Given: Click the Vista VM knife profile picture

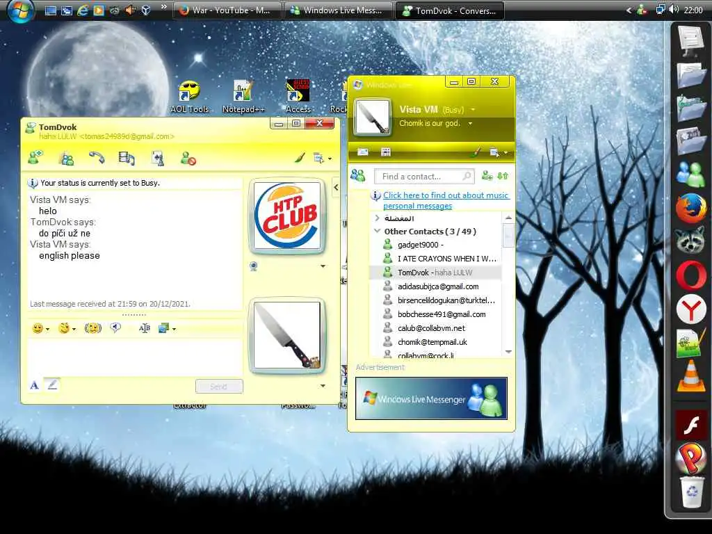Looking at the screenshot, I should 373,118.
